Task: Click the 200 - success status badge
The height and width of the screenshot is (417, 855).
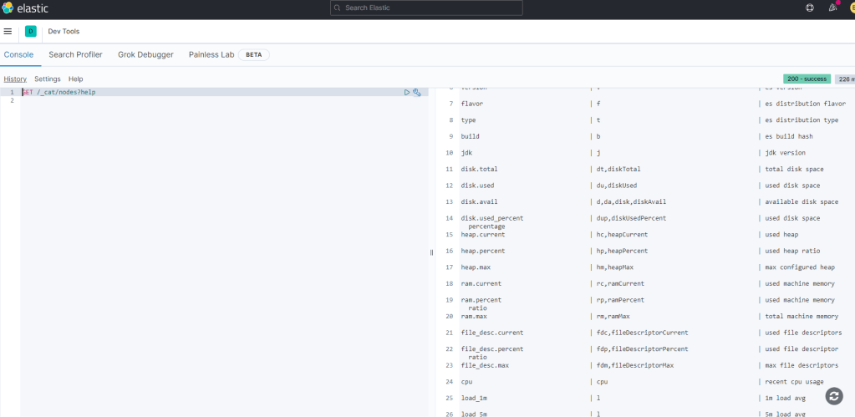Action: (807, 79)
